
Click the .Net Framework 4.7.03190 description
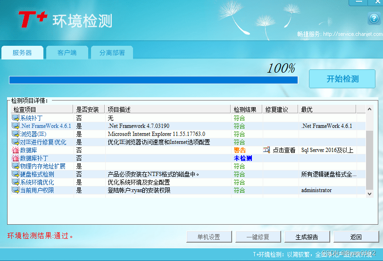(x=139, y=126)
